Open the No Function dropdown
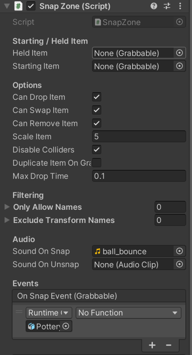 point(128,313)
